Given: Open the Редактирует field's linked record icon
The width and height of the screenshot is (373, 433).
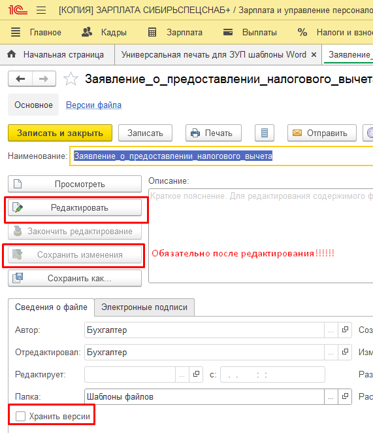Looking at the screenshot, I should point(196,374).
